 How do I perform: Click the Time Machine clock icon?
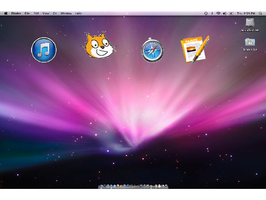click(206, 13)
